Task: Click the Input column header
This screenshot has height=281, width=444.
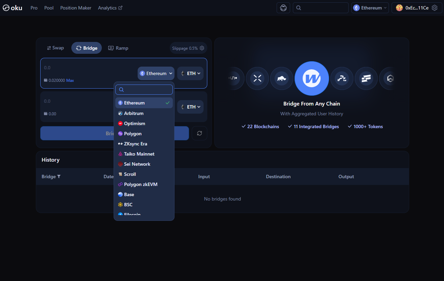Action: pos(204,177)
